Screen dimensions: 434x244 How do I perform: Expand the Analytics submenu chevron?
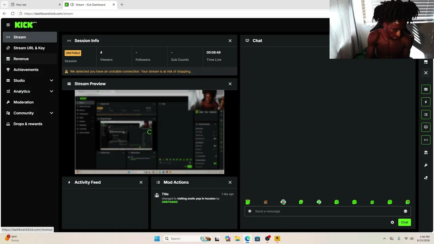(52, 91)
